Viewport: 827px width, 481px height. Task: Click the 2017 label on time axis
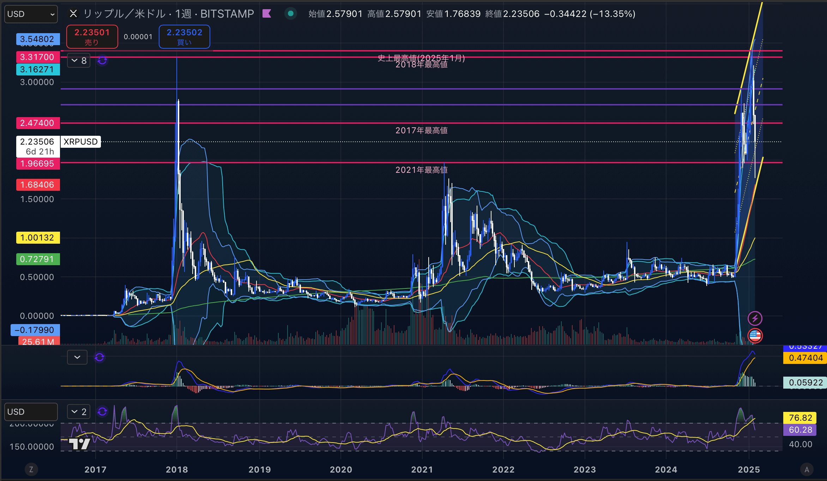coord(96,470)
